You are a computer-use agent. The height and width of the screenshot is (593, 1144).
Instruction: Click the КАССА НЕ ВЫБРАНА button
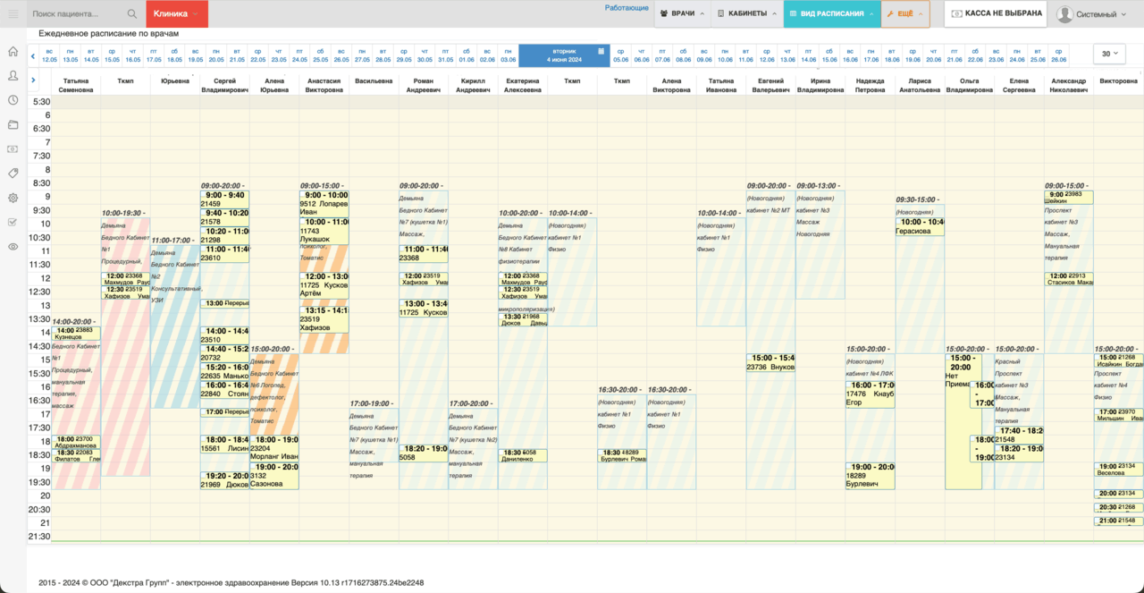click(x=997, y=14)
